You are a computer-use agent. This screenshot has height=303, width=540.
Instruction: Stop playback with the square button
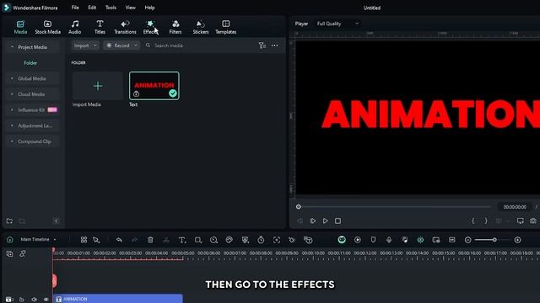(337, 221)
